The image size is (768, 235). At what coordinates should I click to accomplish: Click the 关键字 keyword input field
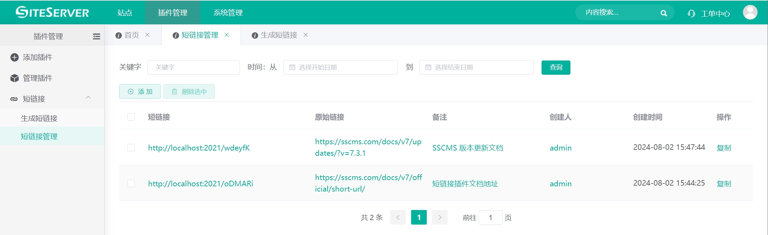click(x=193, y=67)
